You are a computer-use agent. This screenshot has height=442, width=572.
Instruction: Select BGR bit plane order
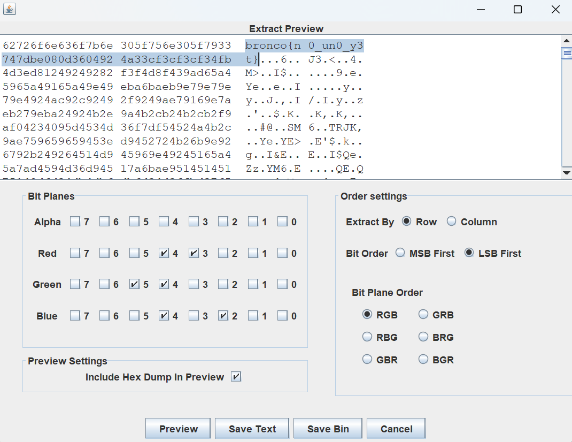pyautogui.click(x=423, y=360)
